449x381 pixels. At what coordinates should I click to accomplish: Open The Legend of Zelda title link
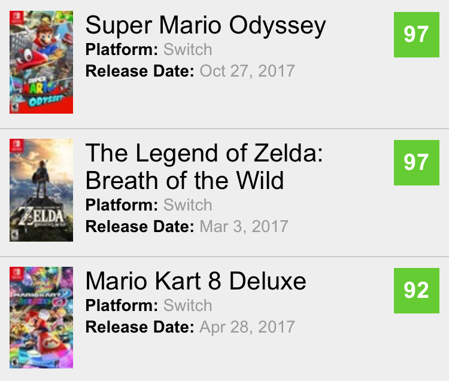pos(204,166)
